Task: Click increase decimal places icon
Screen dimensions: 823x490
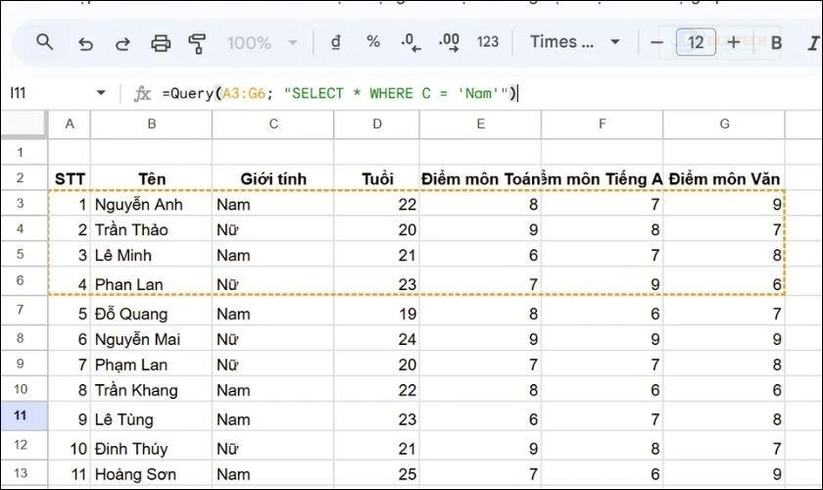Action: point(450,42)
